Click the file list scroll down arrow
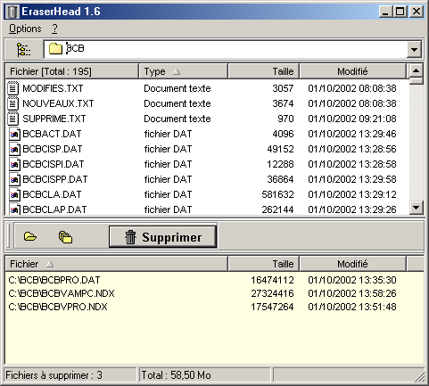This screenshot has width=429, height=386. 417,208
